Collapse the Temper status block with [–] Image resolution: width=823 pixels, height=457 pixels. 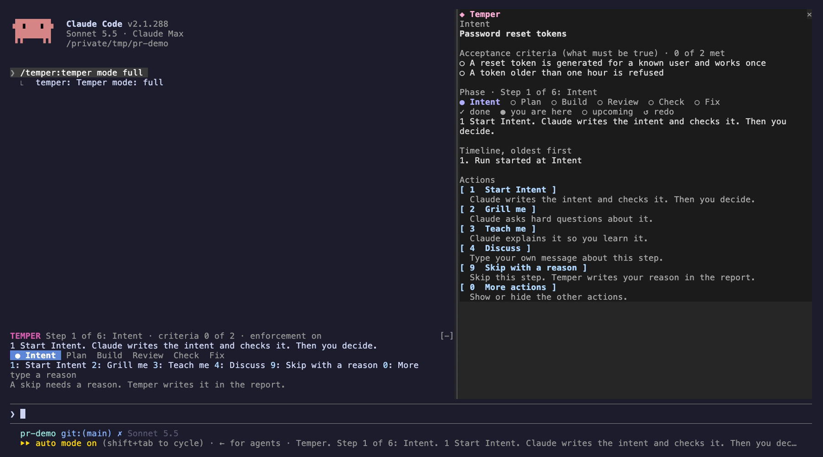click(447, 336)
